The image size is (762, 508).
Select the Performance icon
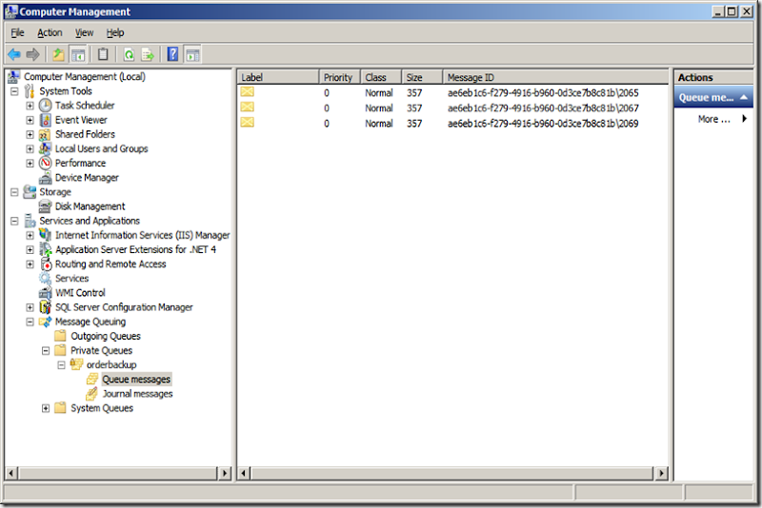(x=45, y=163)
